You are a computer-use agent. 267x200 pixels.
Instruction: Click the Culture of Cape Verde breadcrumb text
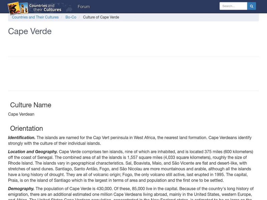tap(101, 17)
